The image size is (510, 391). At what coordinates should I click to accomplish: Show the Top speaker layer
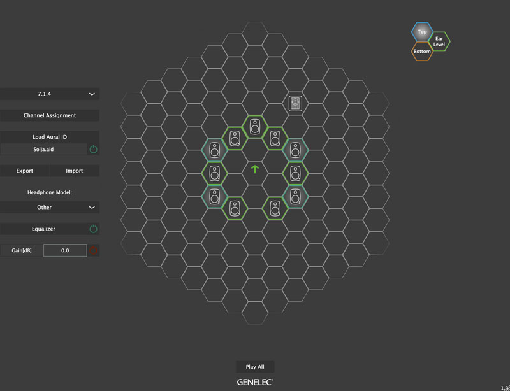(422, 32)
